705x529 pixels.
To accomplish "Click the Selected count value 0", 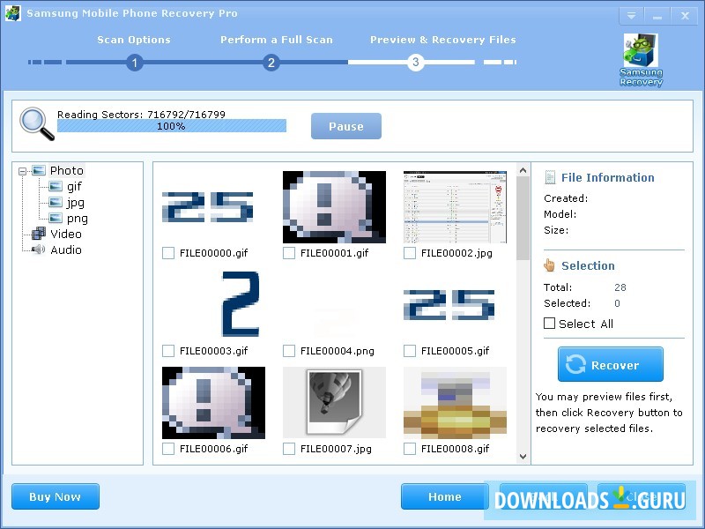I will point(618,303).
